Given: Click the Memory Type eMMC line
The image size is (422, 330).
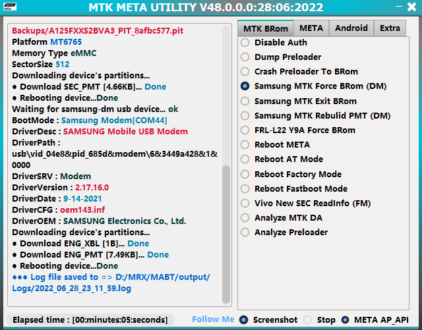Looking at the screenshot, I should 54,53.
